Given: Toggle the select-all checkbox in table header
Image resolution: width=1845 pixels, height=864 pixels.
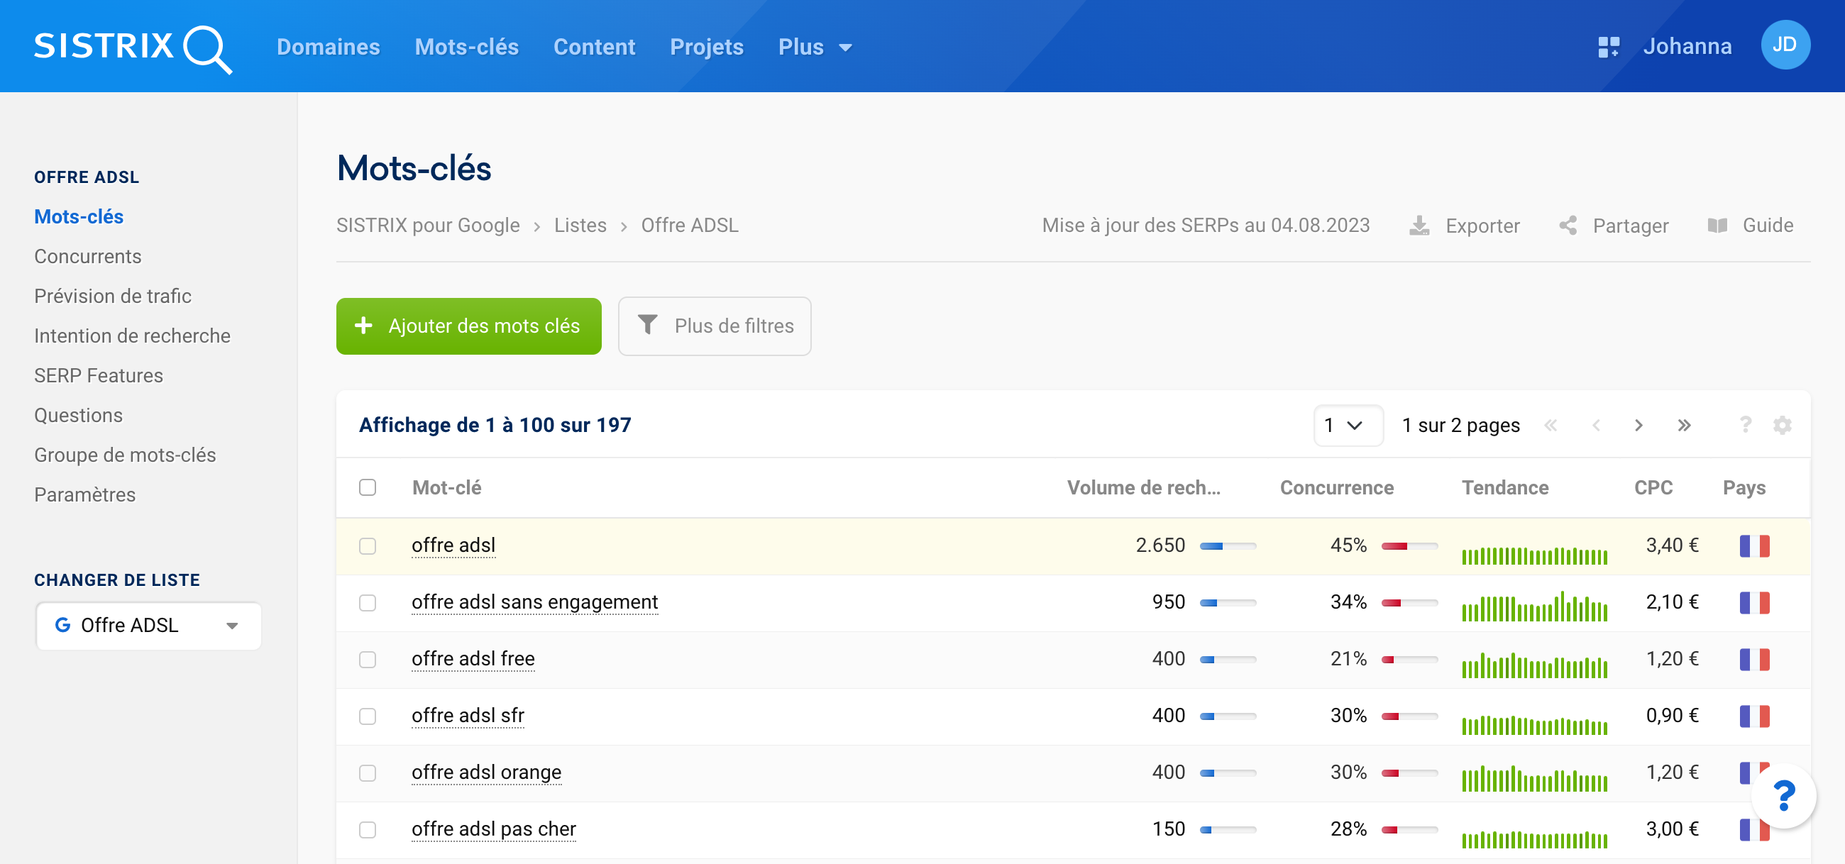Looking at the screenshot, I should (368, 487).
